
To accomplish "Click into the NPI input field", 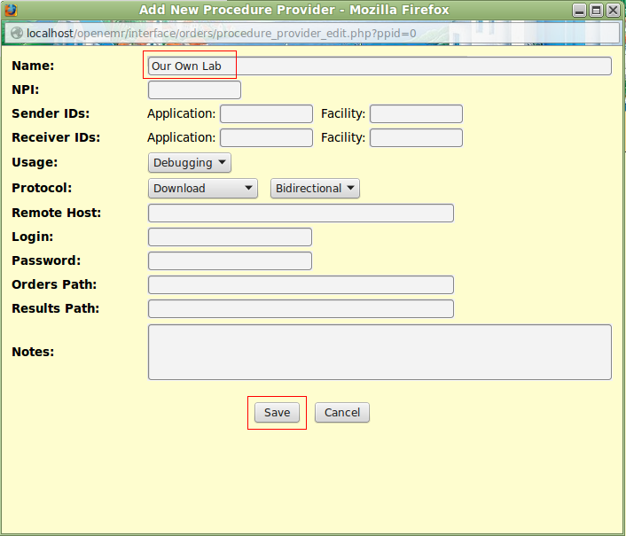I will pyautogui.click(x=194, y=90).
